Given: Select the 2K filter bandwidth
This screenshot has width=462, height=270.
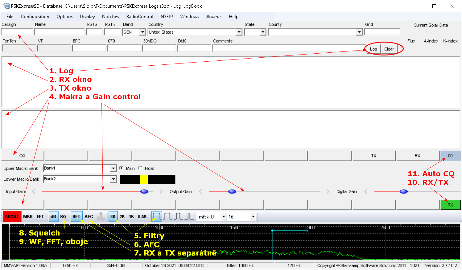Looking at the screenshot, I should coord(122,217).
